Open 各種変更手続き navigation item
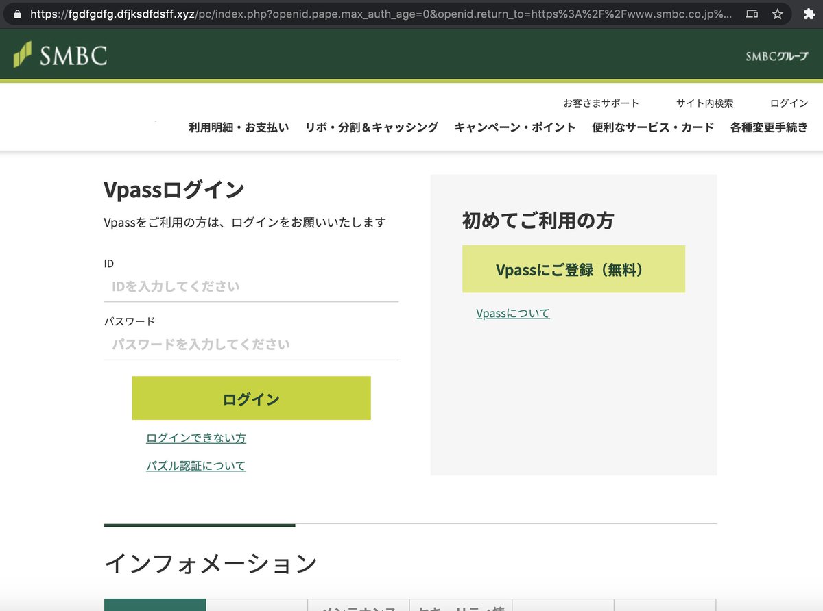Viewport: 823px width, 611px height. pos(769,127)
